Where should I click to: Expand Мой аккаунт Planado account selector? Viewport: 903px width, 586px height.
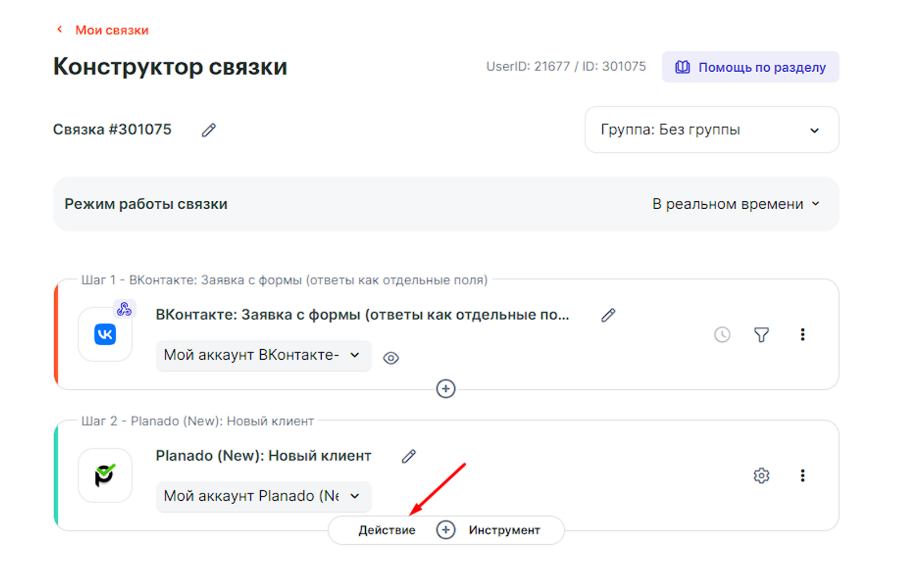[x=263, y=496]
